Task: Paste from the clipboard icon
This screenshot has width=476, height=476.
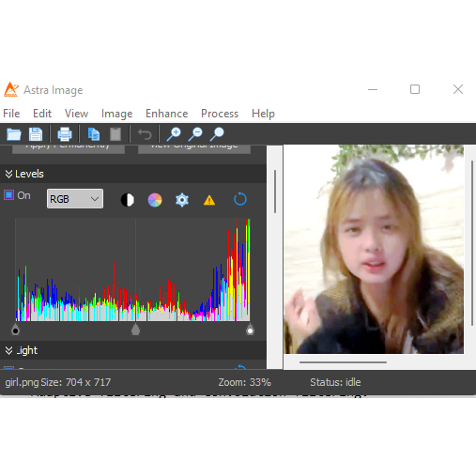Action: coord(115,134)
